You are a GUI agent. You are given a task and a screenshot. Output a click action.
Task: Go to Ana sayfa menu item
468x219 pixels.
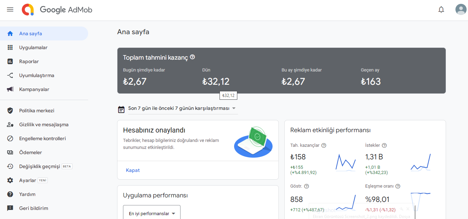(44, 33)
